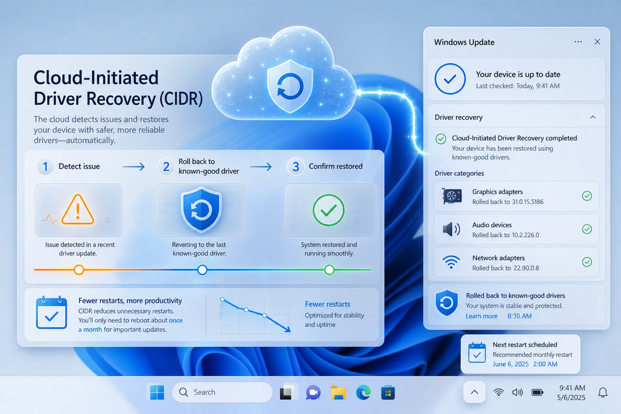The height and width of the screenshot is (414, 621).
Task: Select Network adapters driver row
Action: [517, 262]
